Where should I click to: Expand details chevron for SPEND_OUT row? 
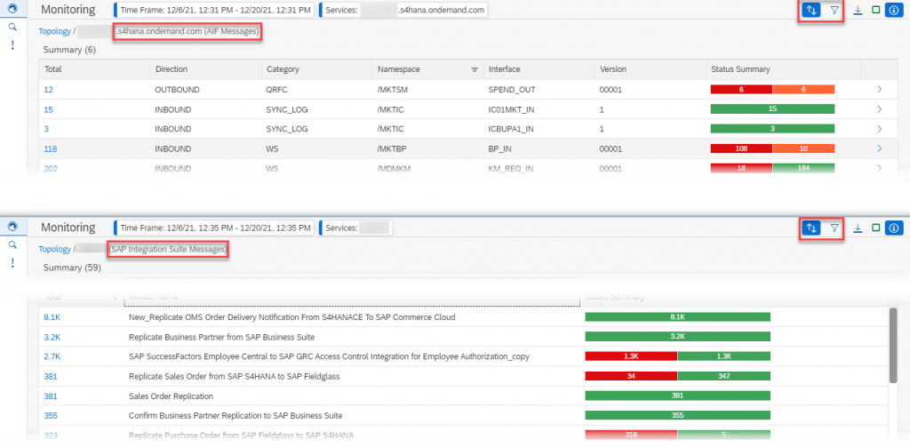(x=879, y=90)
